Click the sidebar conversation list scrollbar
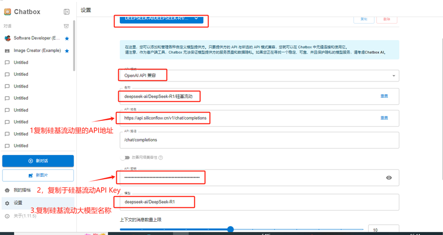 (74, 45)
